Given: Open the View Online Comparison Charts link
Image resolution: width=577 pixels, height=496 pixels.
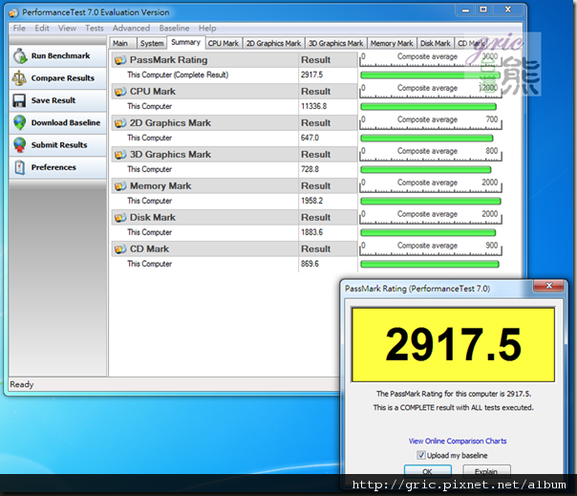Looking at the screenshot, I should point(458,441).
